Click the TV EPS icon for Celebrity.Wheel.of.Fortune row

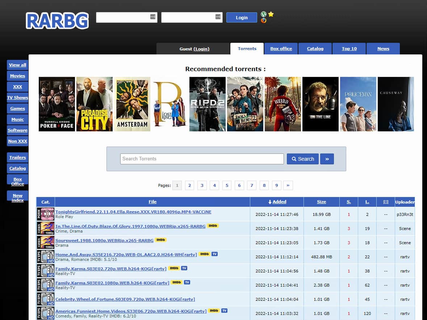pyautogui.click(x=46, y=299)
